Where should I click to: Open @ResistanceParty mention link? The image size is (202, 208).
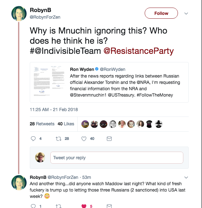(139, 51)
